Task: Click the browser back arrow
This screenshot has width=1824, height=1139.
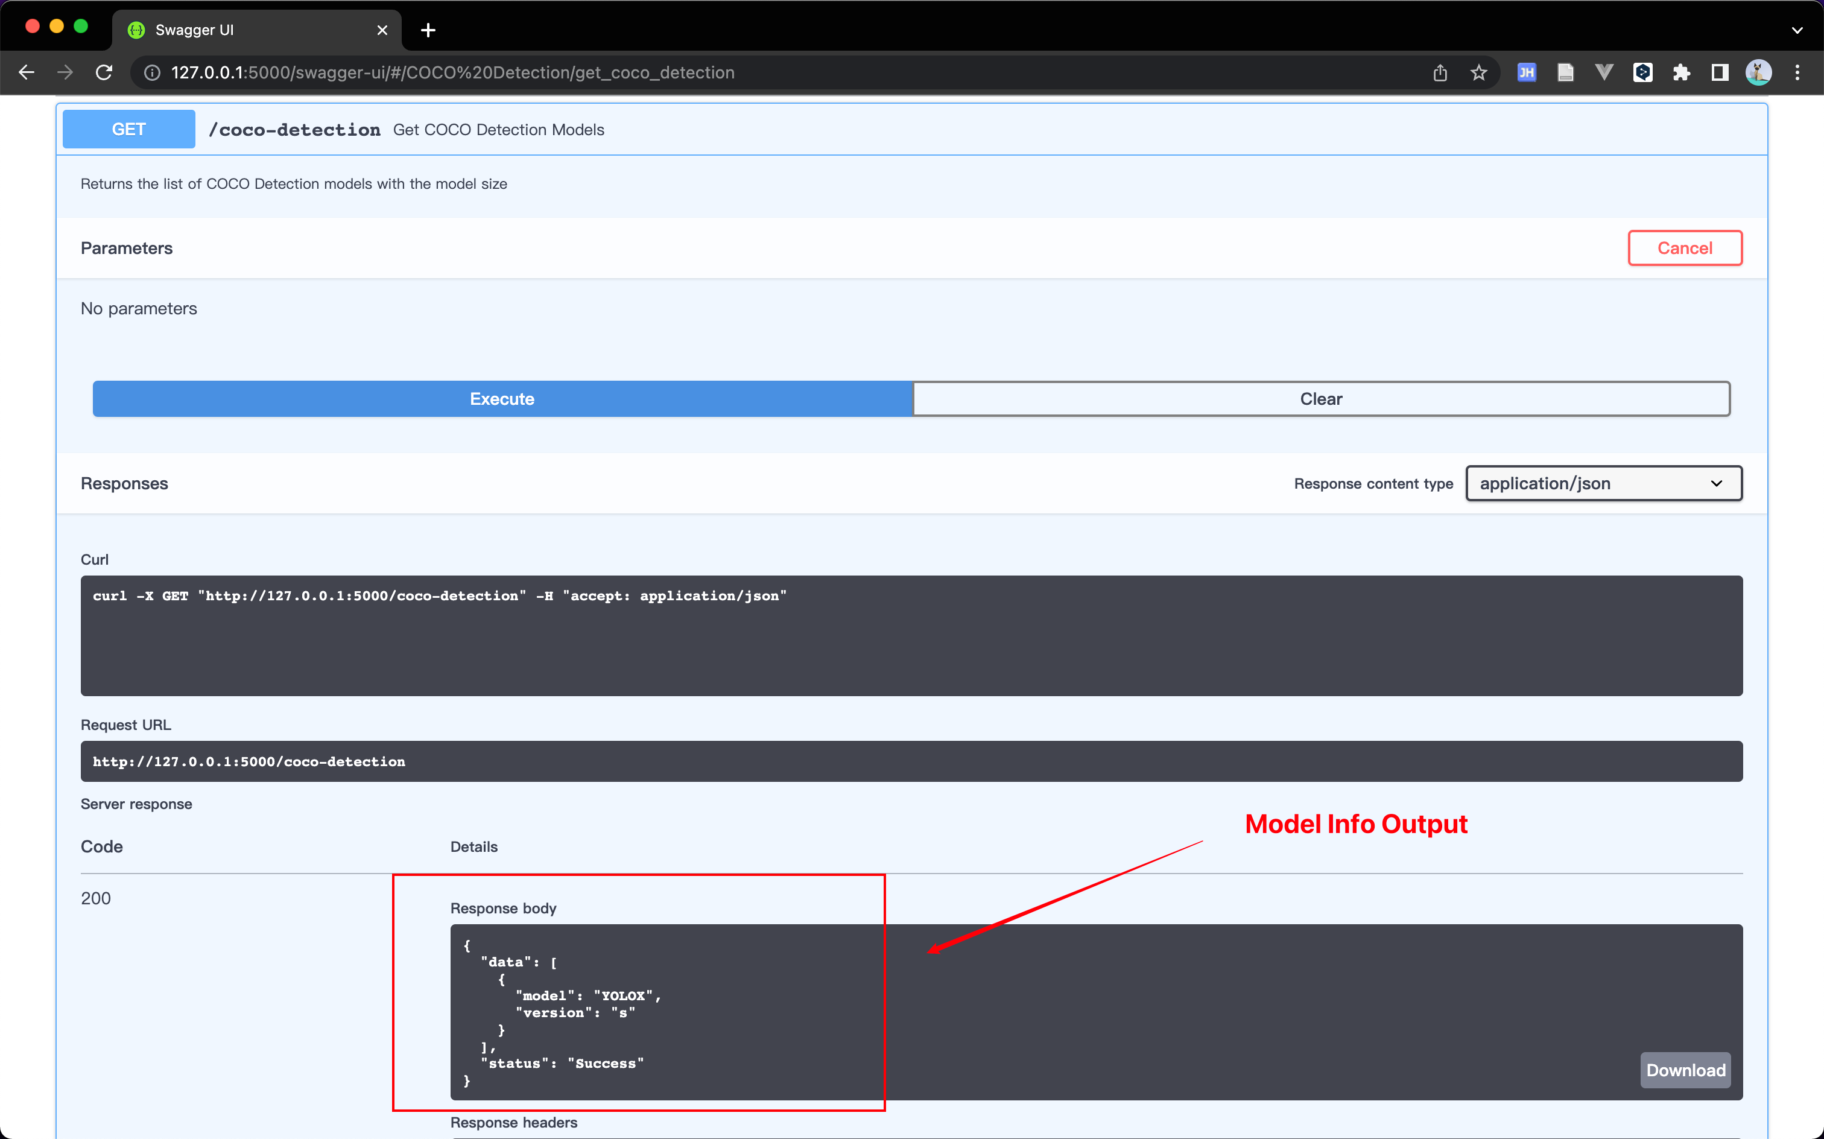Action: 27,72
